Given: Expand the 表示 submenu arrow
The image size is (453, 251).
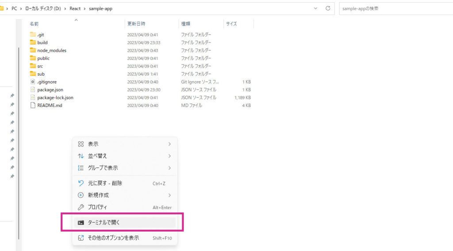Looking at the screenshot, I should click(x=169, y=144).
